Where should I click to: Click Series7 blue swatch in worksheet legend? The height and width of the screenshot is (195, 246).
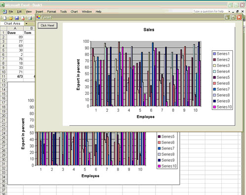click(x=159, y=148)
